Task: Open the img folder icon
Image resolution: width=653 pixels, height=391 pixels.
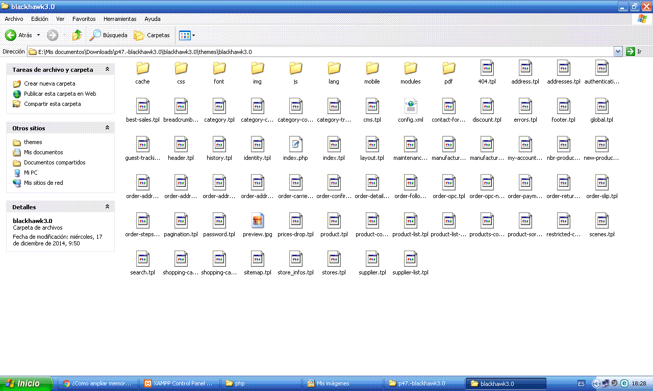Action: coord(258,68)
